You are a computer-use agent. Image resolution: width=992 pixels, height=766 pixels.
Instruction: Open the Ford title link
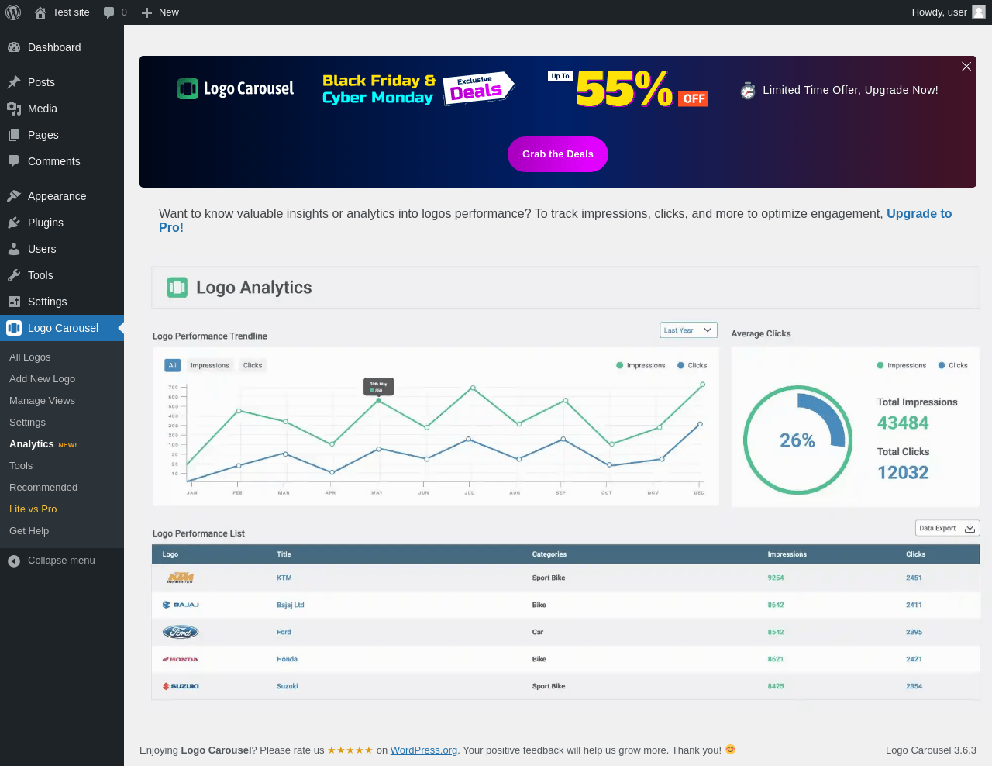coord(284,632)
